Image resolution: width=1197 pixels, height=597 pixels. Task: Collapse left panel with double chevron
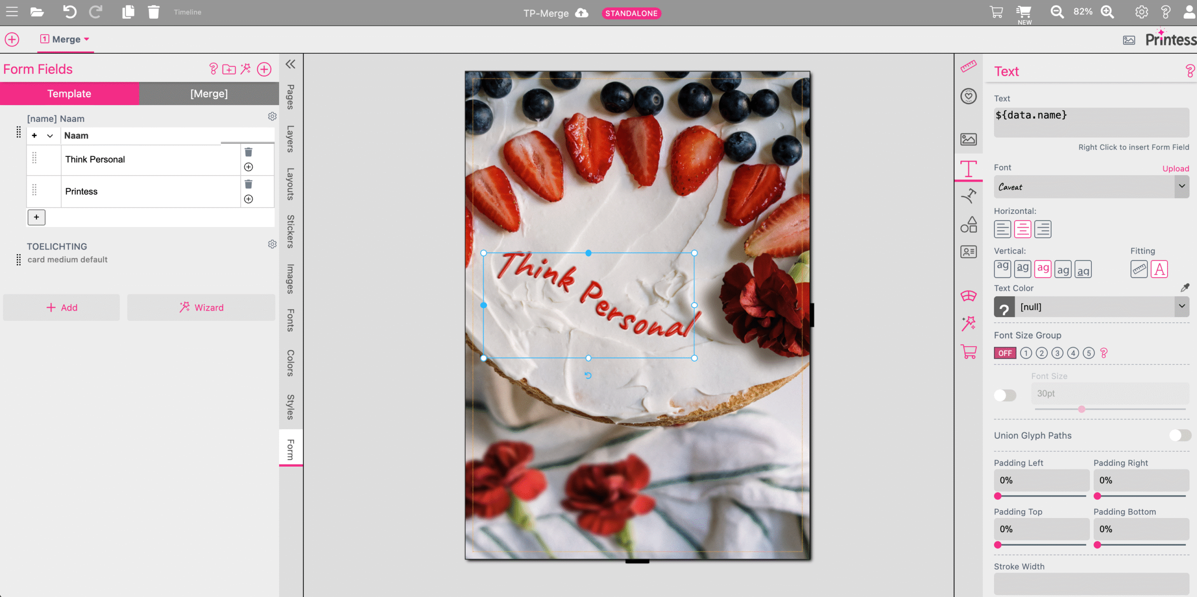pyautogui.click(x=290, y=64)
